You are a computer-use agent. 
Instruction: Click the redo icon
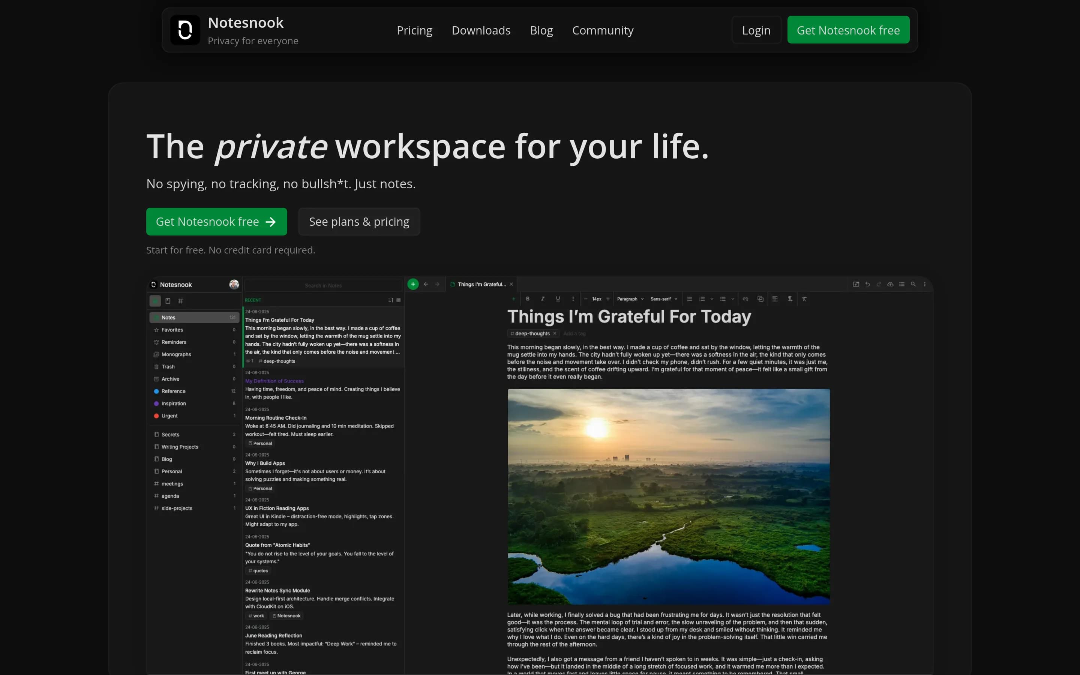[879, 284]
